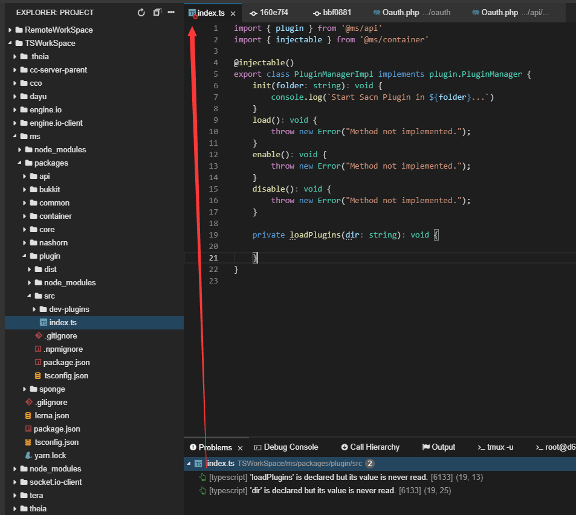
Task: Expand the dev-plugins folder
Action: (34, 309)
